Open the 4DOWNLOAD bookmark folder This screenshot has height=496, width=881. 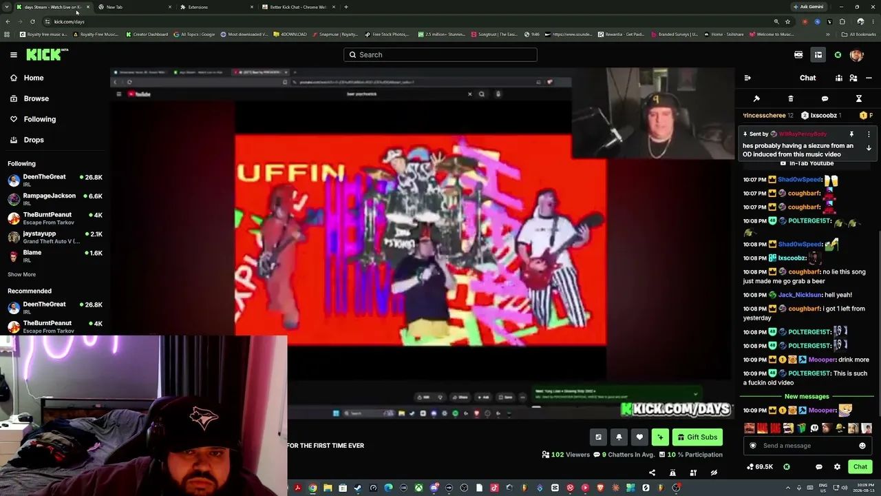point(290,34)
